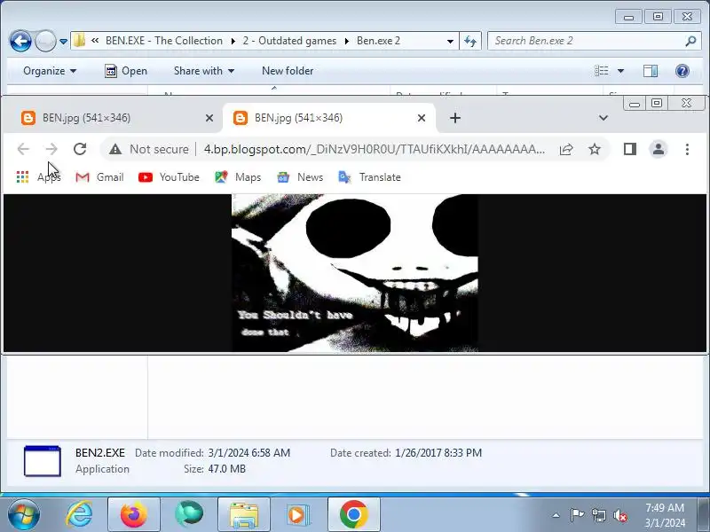This screenshot has width=710, height=532.
Task: Go back in Chrome
Action: click(23, 149)
